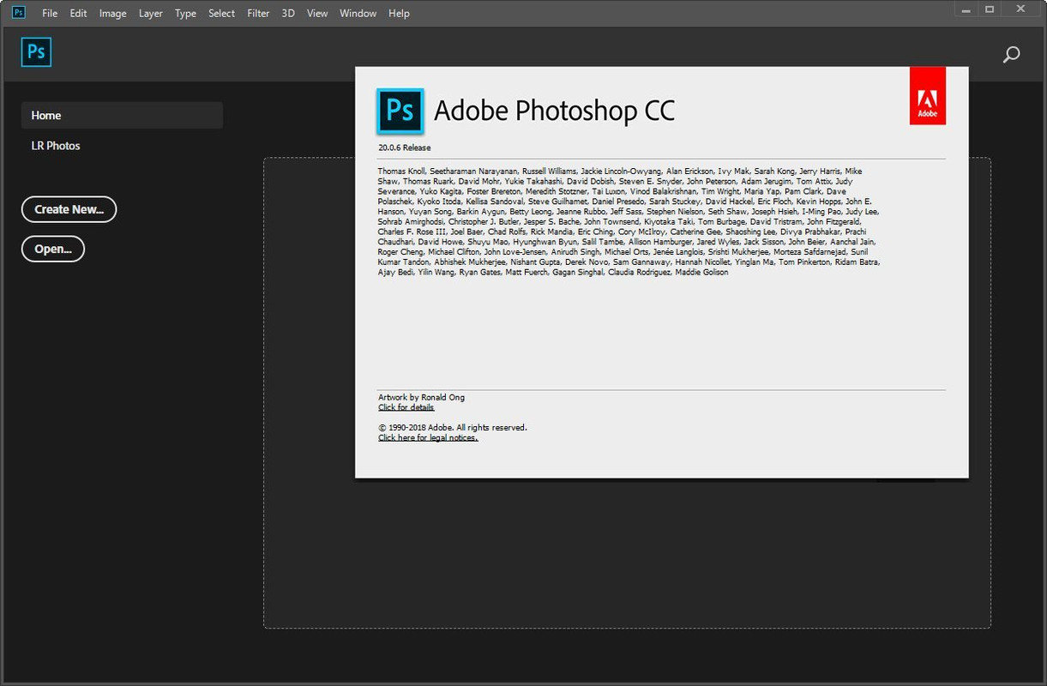Click the 'Adobe Photoshop CC' title text

tap(555, 111)
